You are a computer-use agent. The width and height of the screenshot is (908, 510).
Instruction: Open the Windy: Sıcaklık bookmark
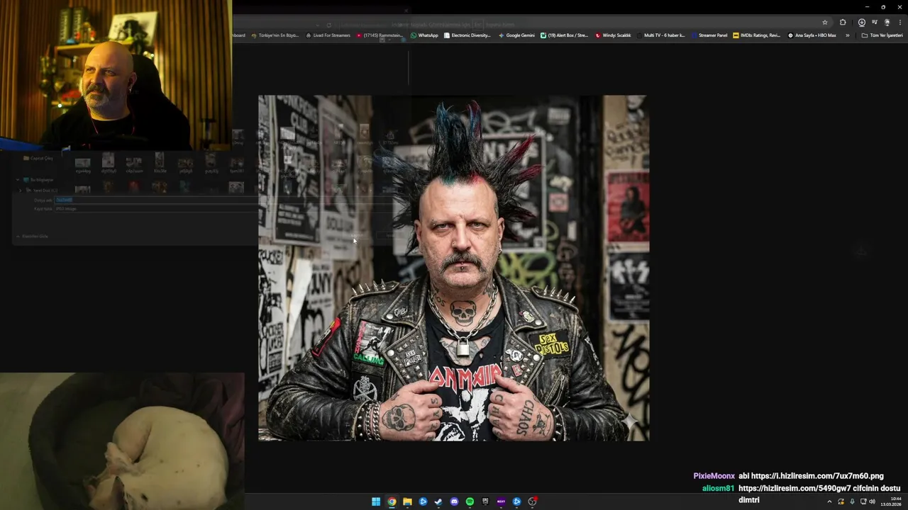coord(613,35)
